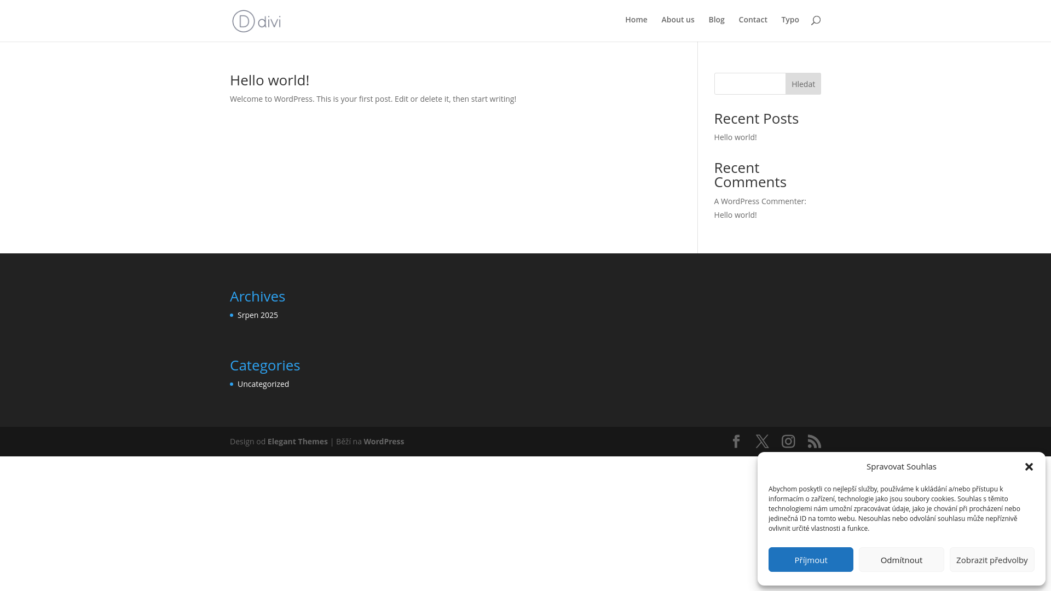Click the Divi logo in header

point(256,21)
